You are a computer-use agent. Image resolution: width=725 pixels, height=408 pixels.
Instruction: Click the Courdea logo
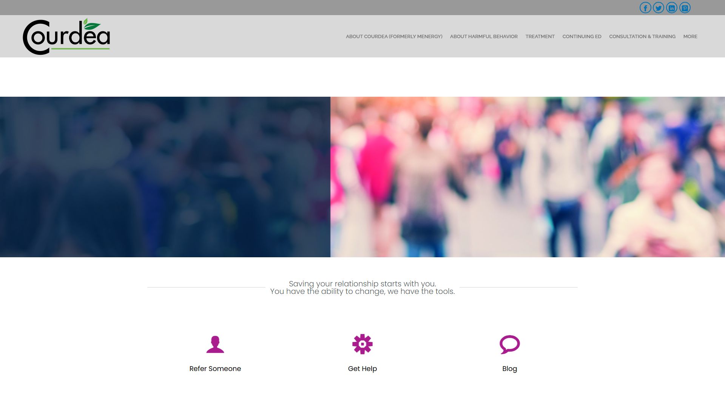tap(66, 37)
